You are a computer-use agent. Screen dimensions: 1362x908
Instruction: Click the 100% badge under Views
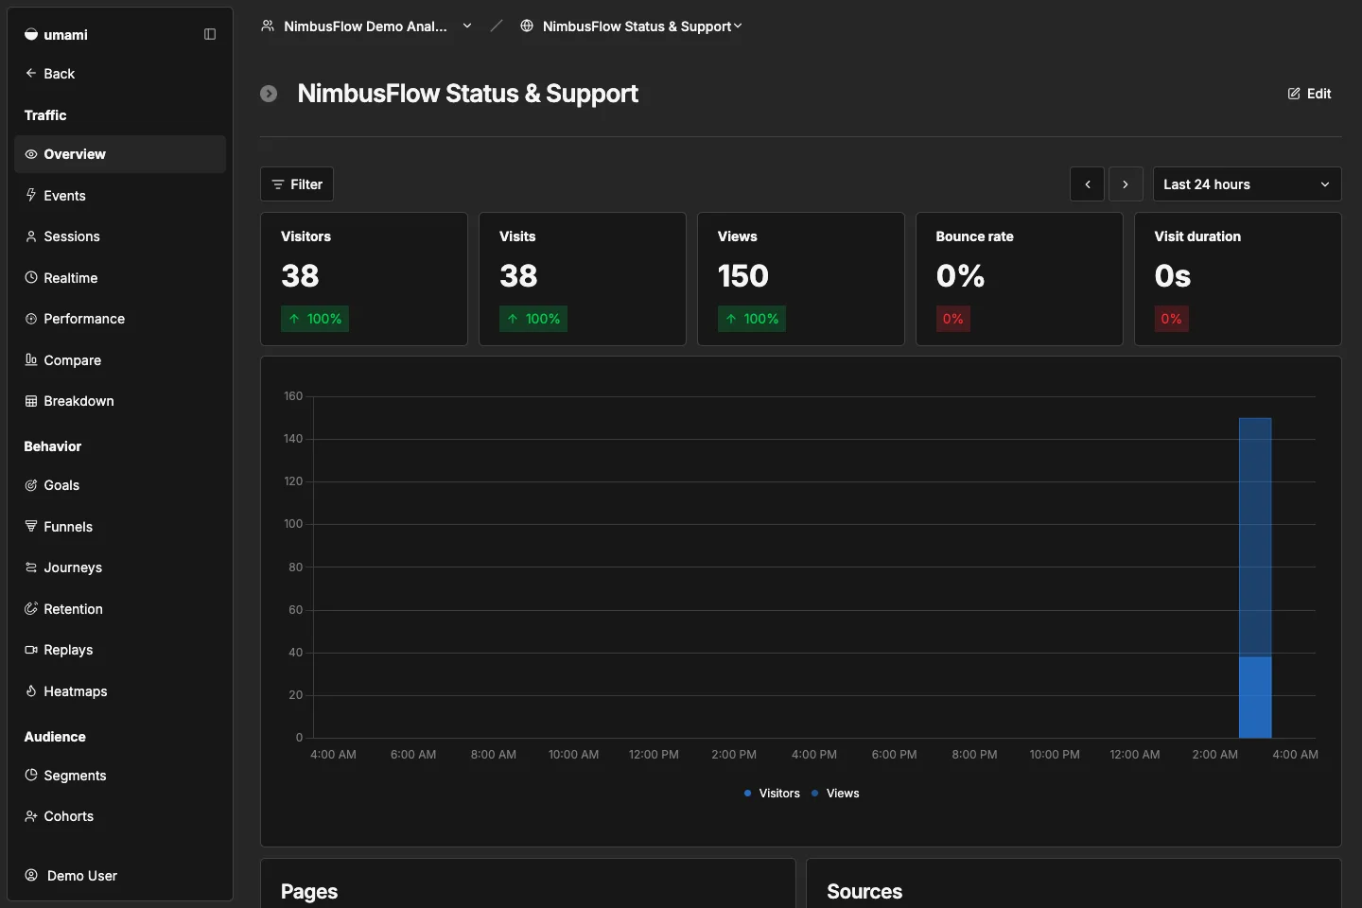click(x=752, y=319)
